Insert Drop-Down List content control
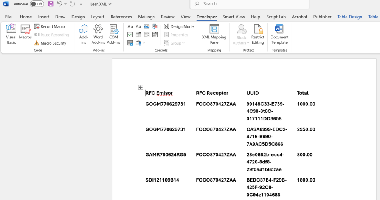 click(147, 35)
